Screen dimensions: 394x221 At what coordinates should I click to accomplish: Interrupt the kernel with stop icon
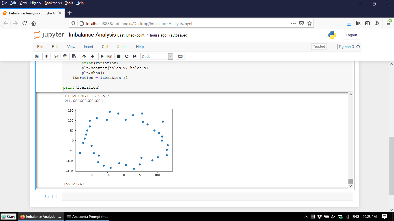pos(119,56)
